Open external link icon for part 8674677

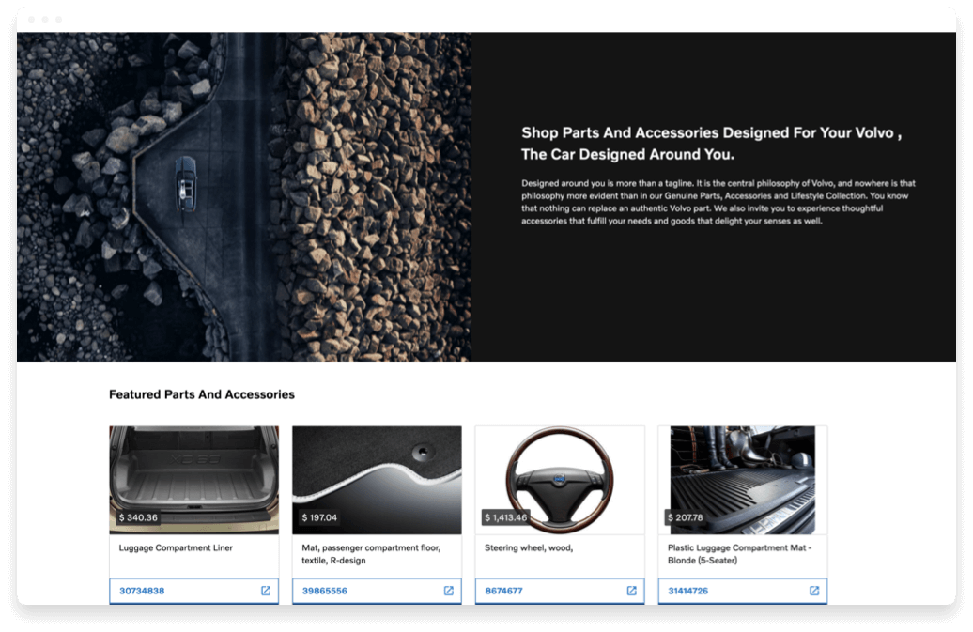coord(632,591)
